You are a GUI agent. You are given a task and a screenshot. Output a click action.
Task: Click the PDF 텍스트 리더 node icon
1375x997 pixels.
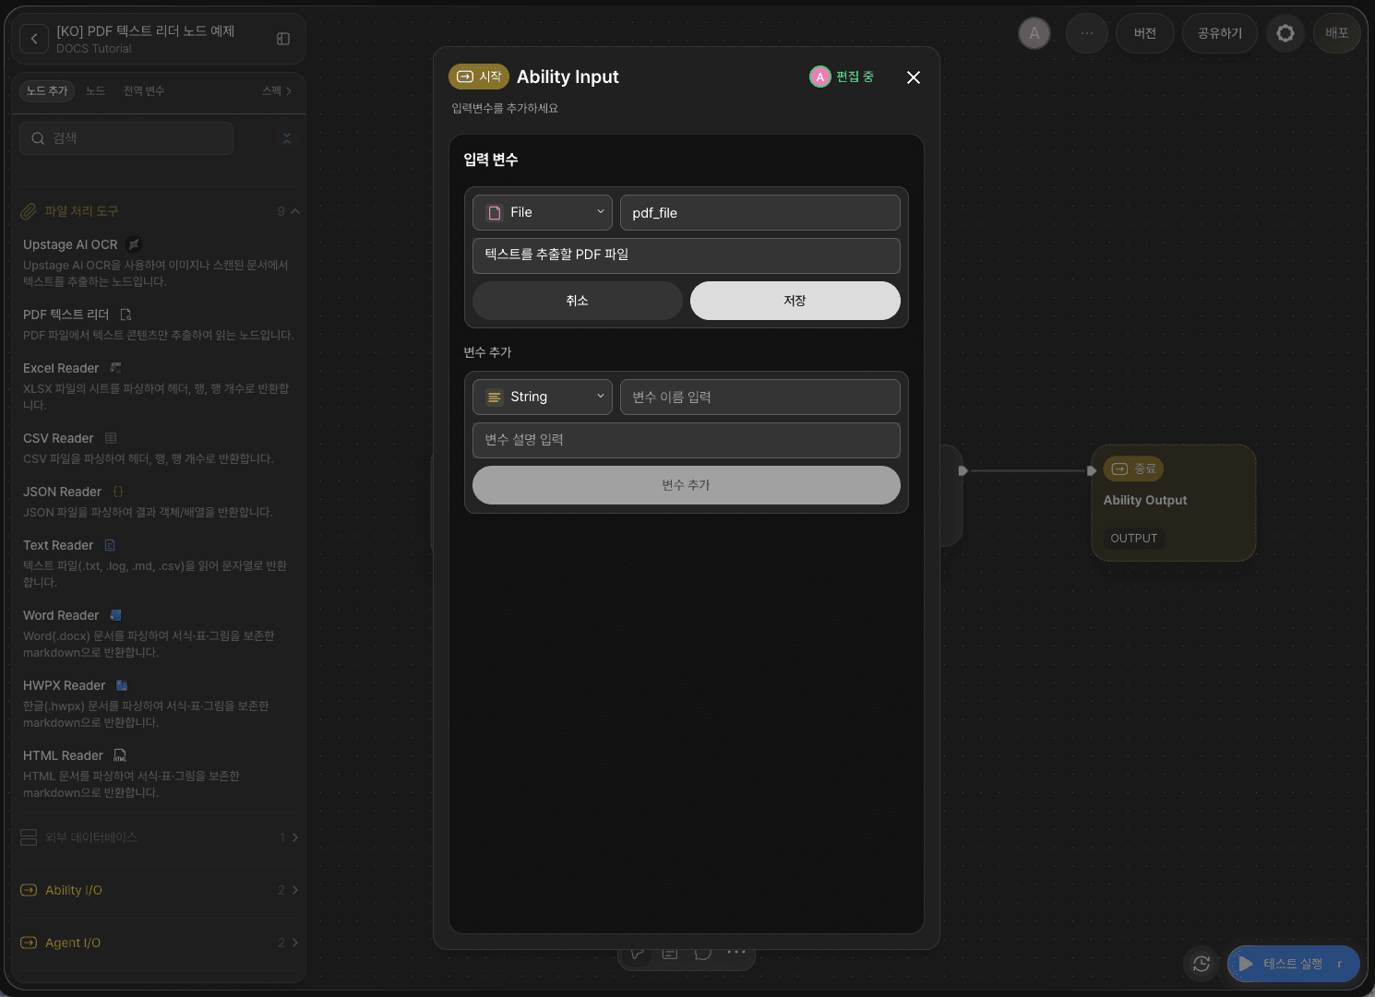[126, 315]
